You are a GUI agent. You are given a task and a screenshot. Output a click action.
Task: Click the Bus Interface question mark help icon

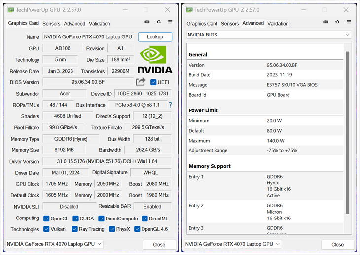170,105
